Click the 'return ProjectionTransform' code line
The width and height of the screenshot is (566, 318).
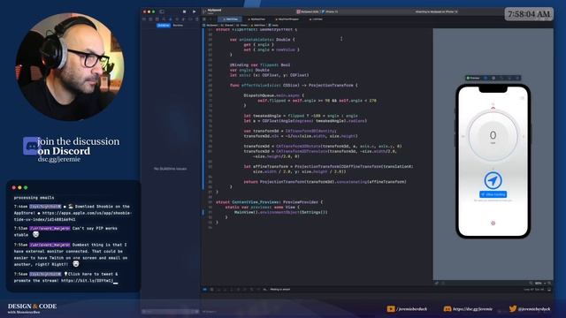[x=325, y=182]
